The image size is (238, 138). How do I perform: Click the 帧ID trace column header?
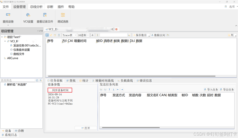(99, 41)
